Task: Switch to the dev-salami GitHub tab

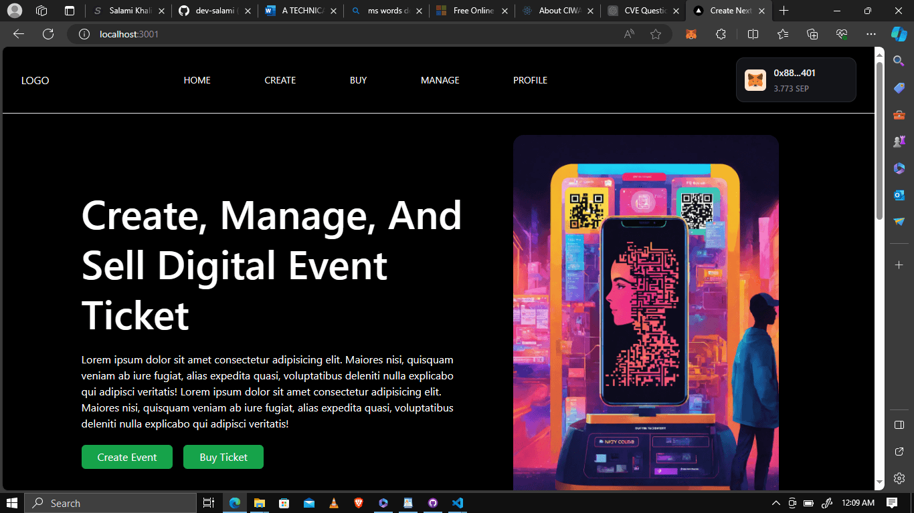Action: click(215, 11)
